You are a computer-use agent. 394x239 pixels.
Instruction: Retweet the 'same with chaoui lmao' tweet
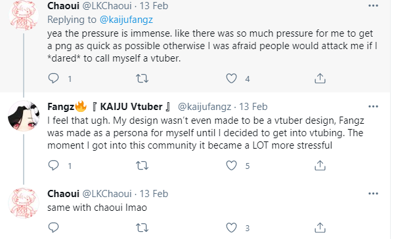[142, 228]
